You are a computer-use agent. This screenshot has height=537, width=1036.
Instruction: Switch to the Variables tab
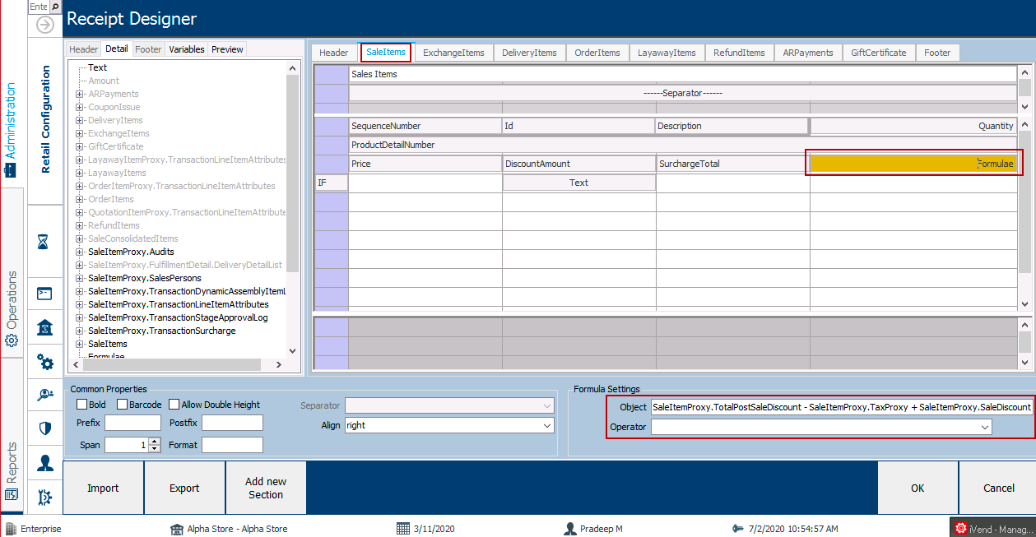[187, 49]
